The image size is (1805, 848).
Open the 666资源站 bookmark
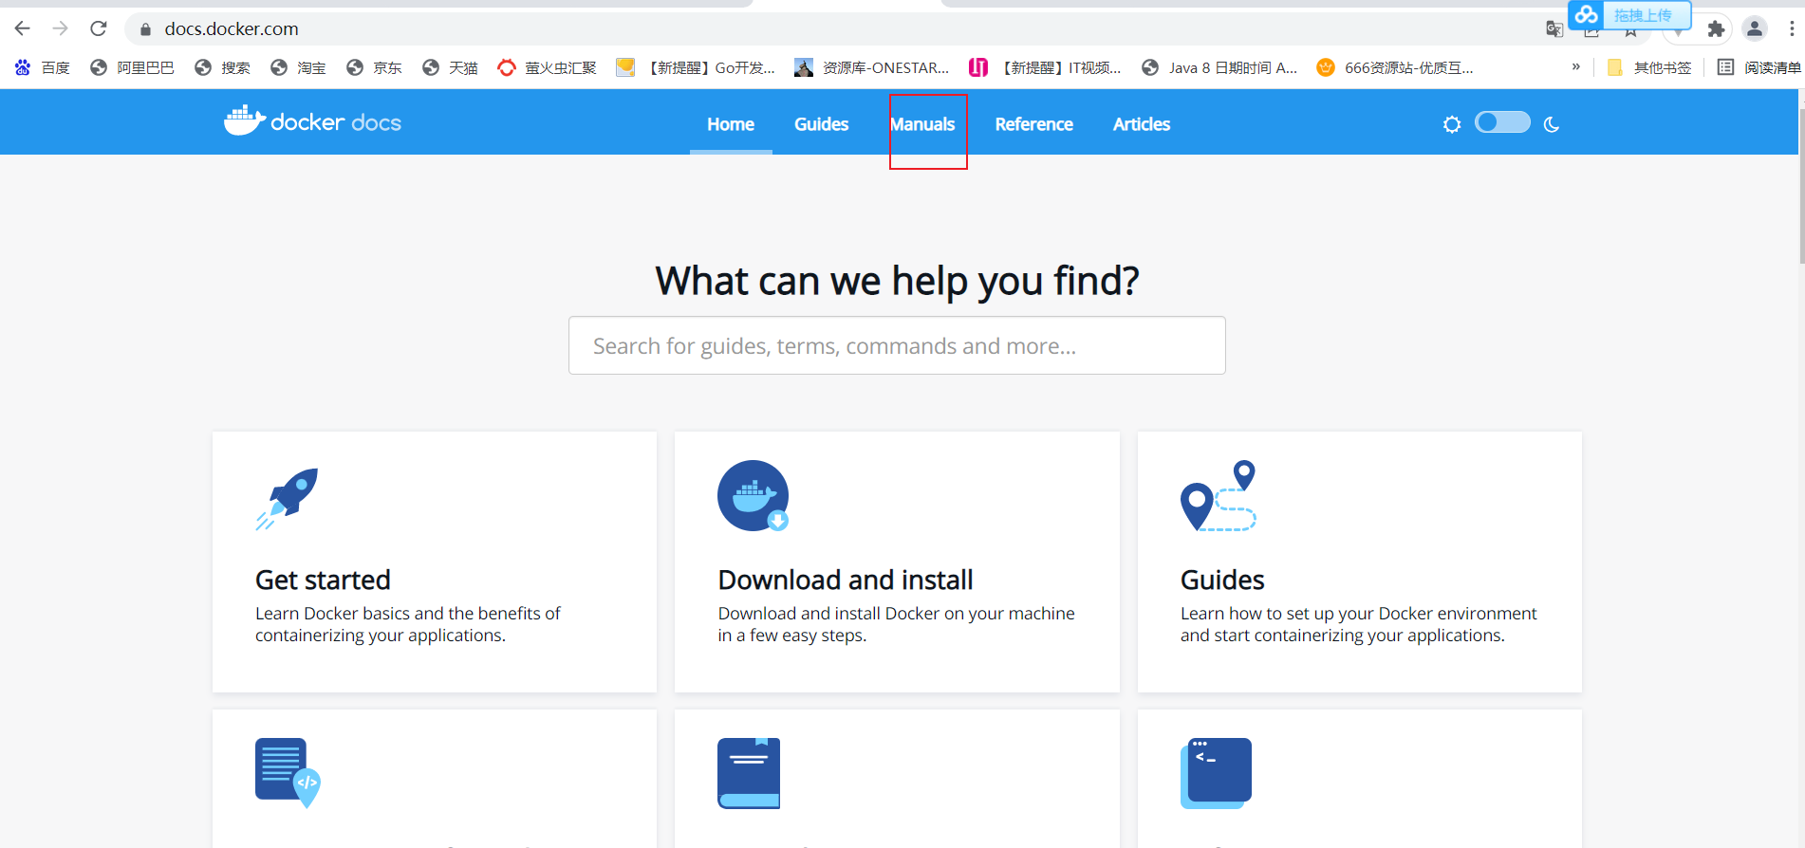tap(1395, 67)
